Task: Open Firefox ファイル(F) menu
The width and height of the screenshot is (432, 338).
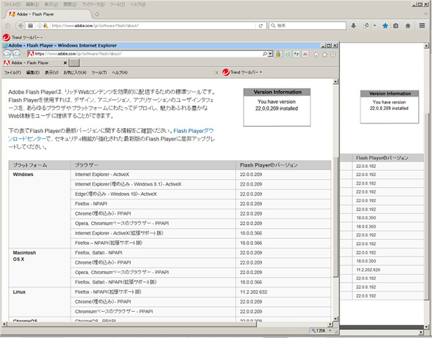Action: [12, 5]
